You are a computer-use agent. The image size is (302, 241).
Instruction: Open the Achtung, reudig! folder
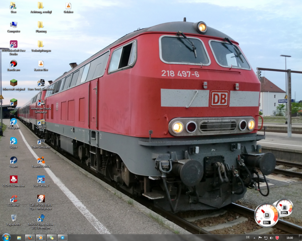point(41,7)
